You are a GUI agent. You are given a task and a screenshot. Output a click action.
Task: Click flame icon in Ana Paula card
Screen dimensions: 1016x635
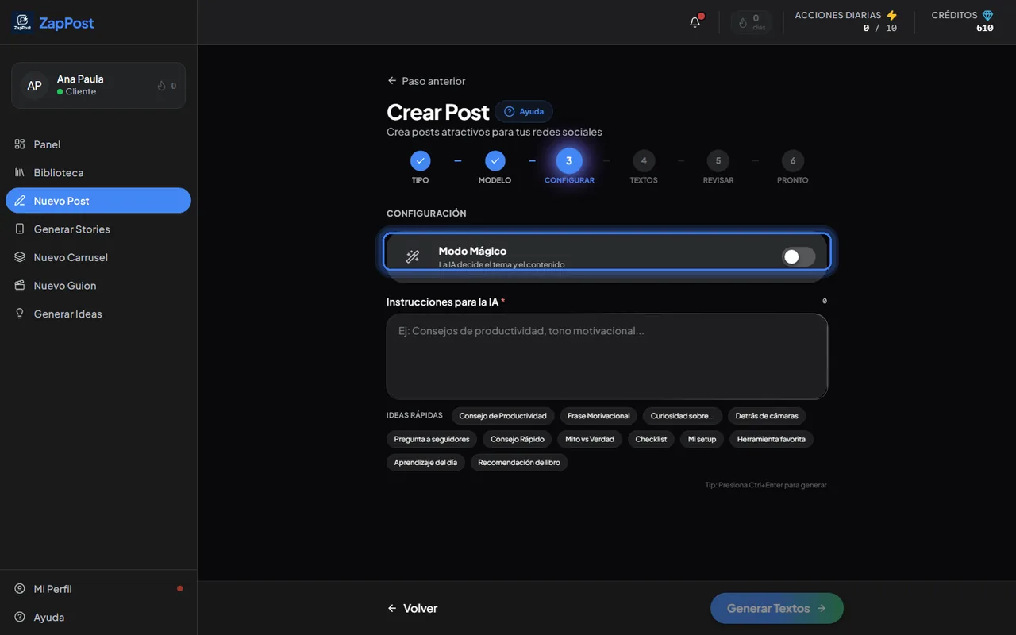[x=161, y=86]
